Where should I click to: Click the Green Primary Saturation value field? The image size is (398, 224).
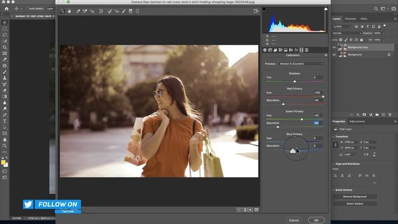[x=318, y=123]
